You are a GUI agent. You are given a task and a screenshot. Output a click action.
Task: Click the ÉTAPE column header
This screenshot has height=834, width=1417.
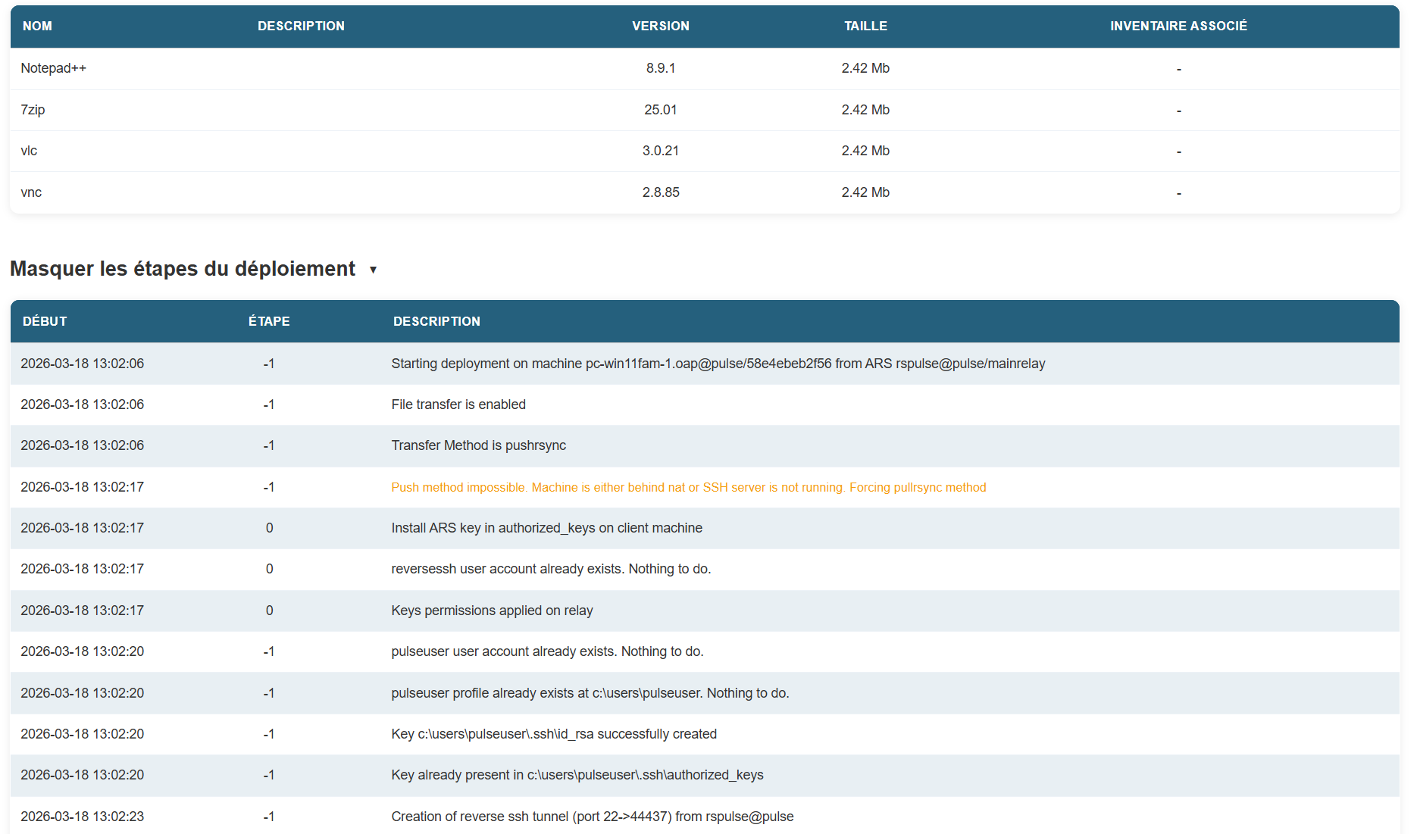(x=269, y=321)
